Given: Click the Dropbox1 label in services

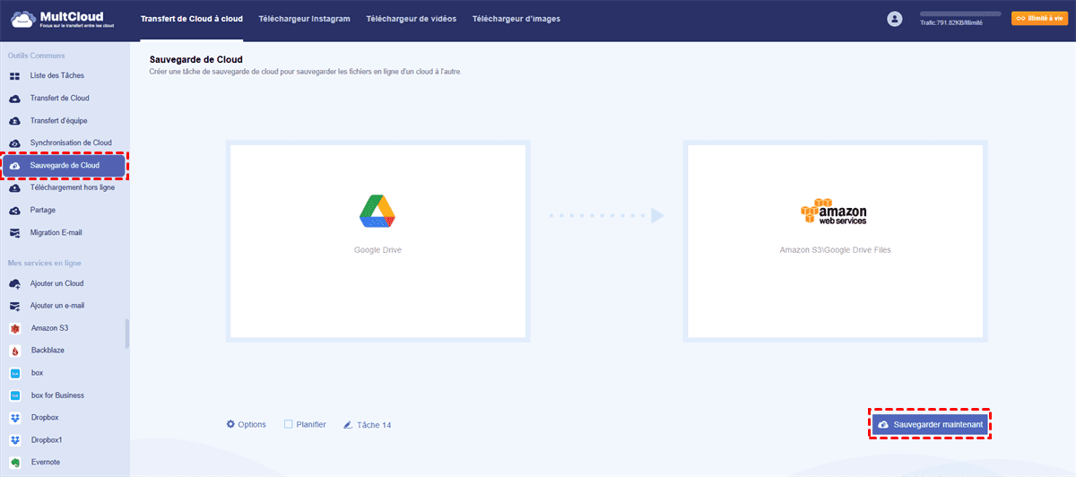Looking at the screenshot, I should click(48, 440).
